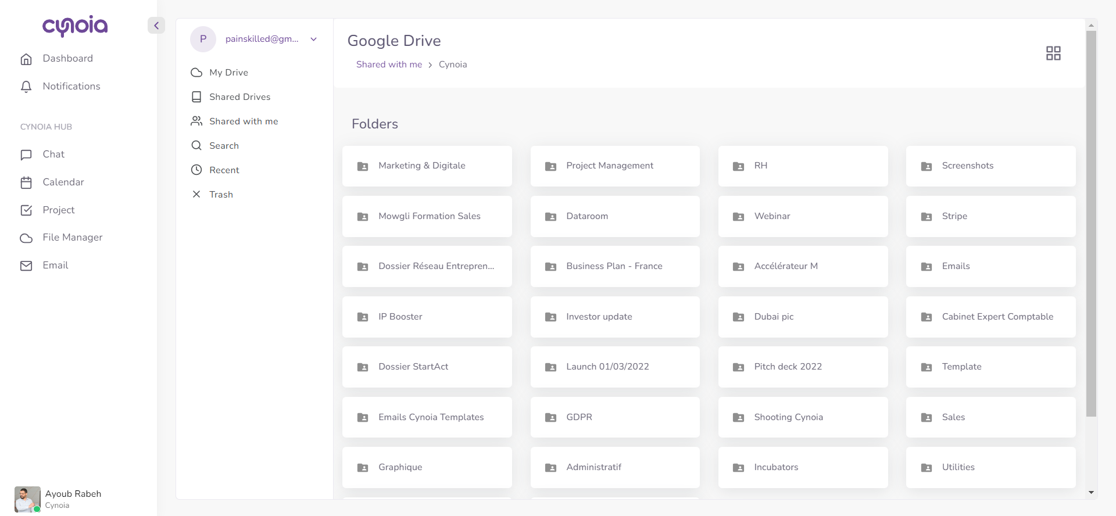
Task: Click the Shared with me people icon
Action: (x=196, y=121)
